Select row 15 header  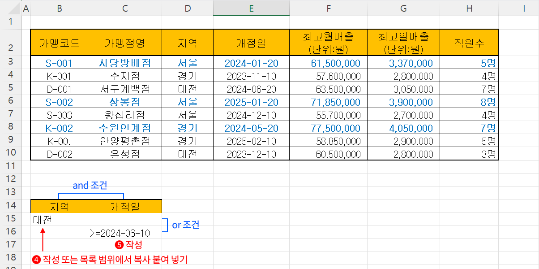[10, 219]
